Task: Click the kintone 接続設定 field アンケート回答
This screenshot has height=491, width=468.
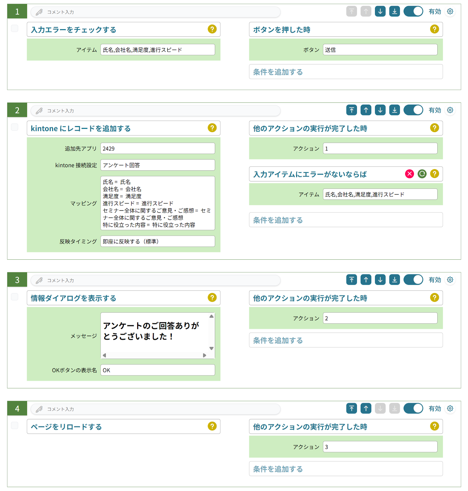Action: pos(158,165)
